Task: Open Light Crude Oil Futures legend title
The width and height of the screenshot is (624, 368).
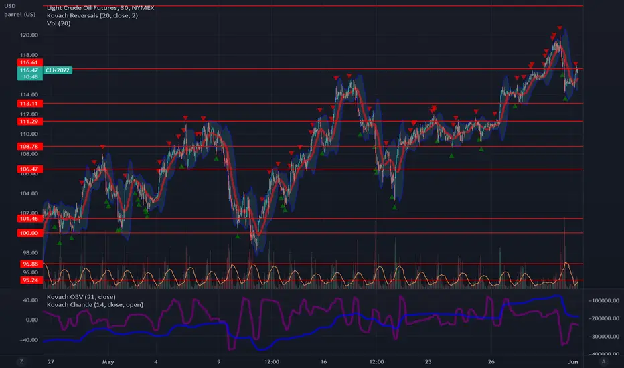Action: [x=100, y=7]
